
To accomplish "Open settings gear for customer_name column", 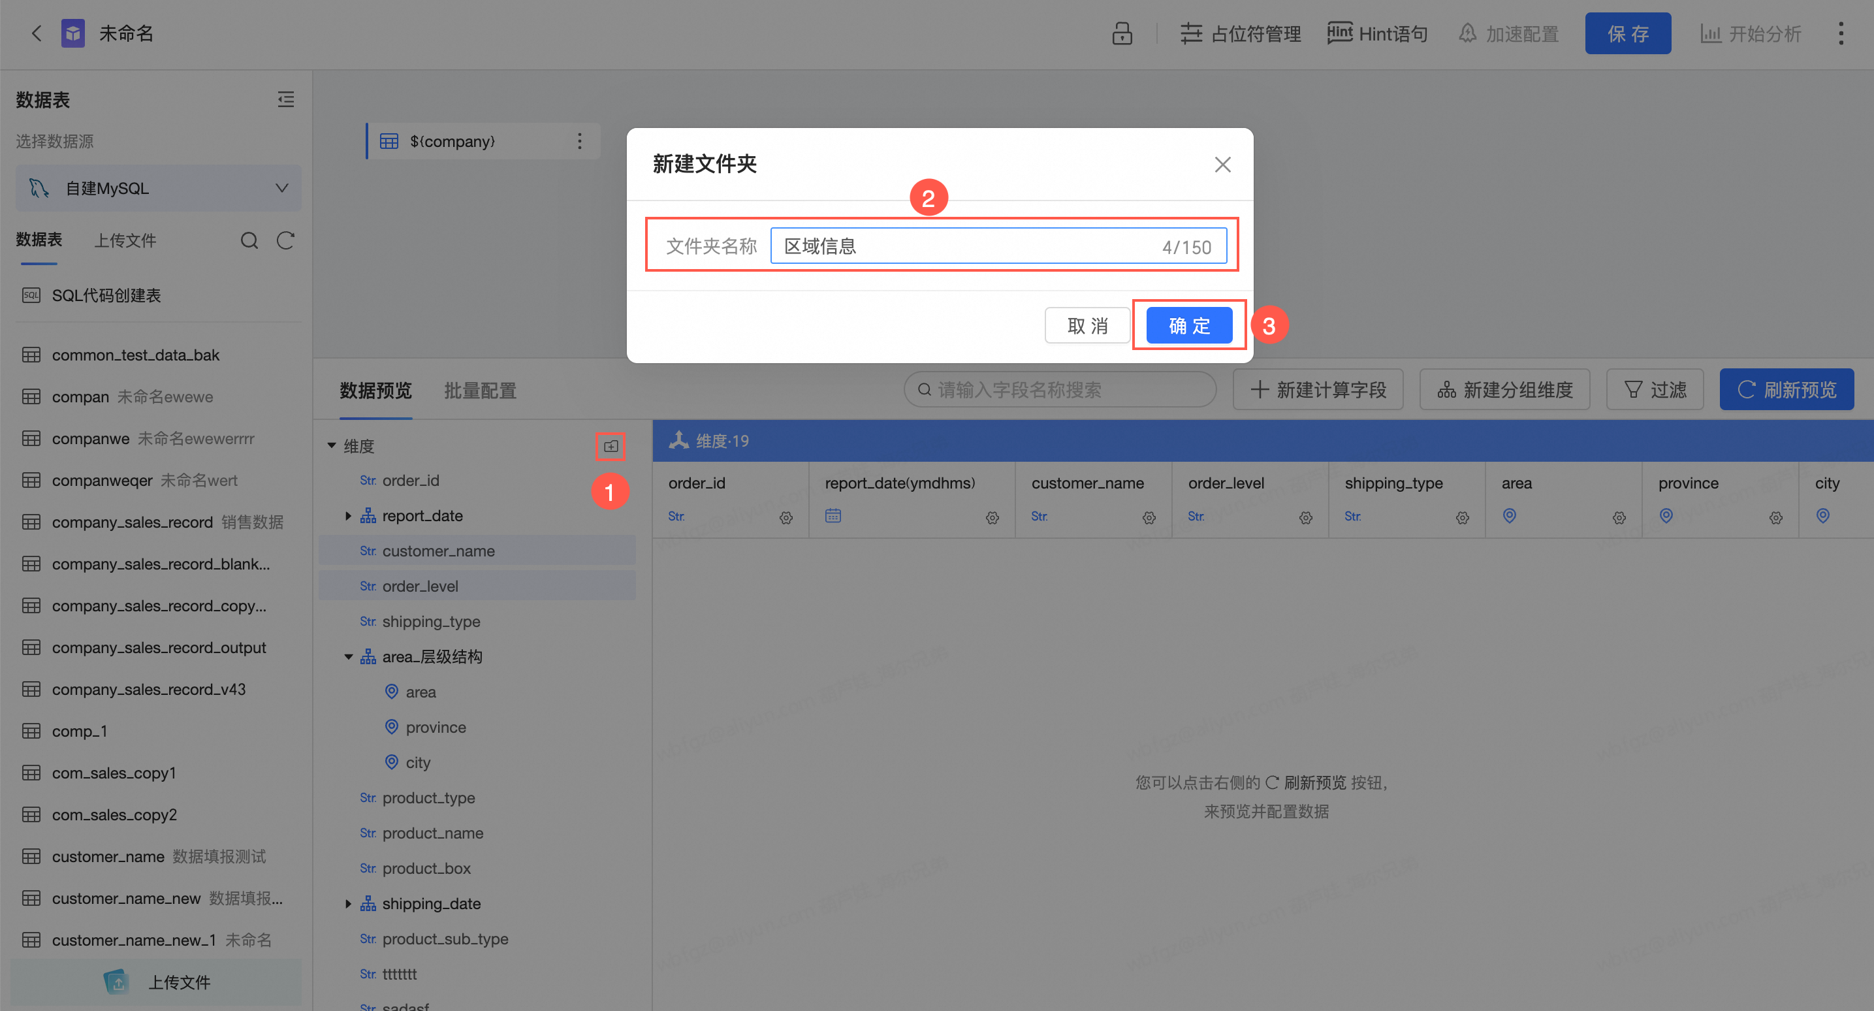I will [1149, 517].
